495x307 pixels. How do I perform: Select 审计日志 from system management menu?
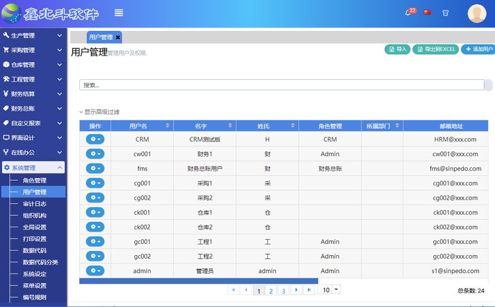[35, 204]
